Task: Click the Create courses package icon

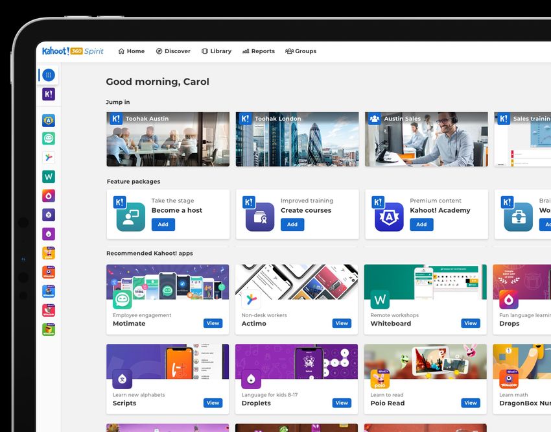Action: 260,217
